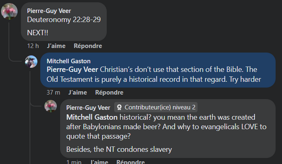Open the 37 m timestamp link
The image size is (282, 164).
(x=53, y=93)
